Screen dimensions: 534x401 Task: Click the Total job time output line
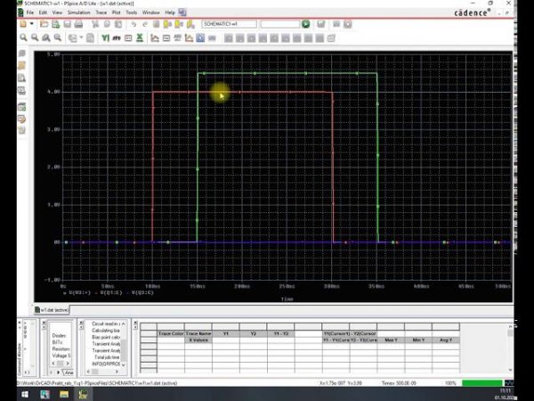(107, 357)
